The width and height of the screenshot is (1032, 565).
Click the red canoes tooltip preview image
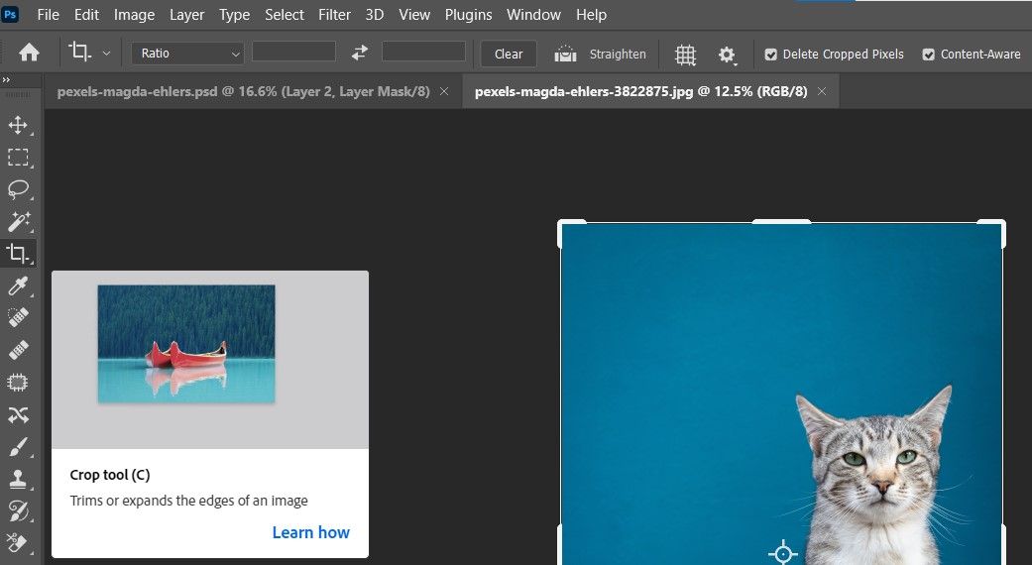(186, 343)
